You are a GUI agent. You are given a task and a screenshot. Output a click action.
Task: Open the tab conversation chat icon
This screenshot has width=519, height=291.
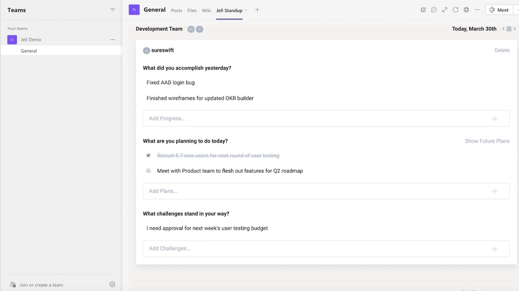[434, 10]
